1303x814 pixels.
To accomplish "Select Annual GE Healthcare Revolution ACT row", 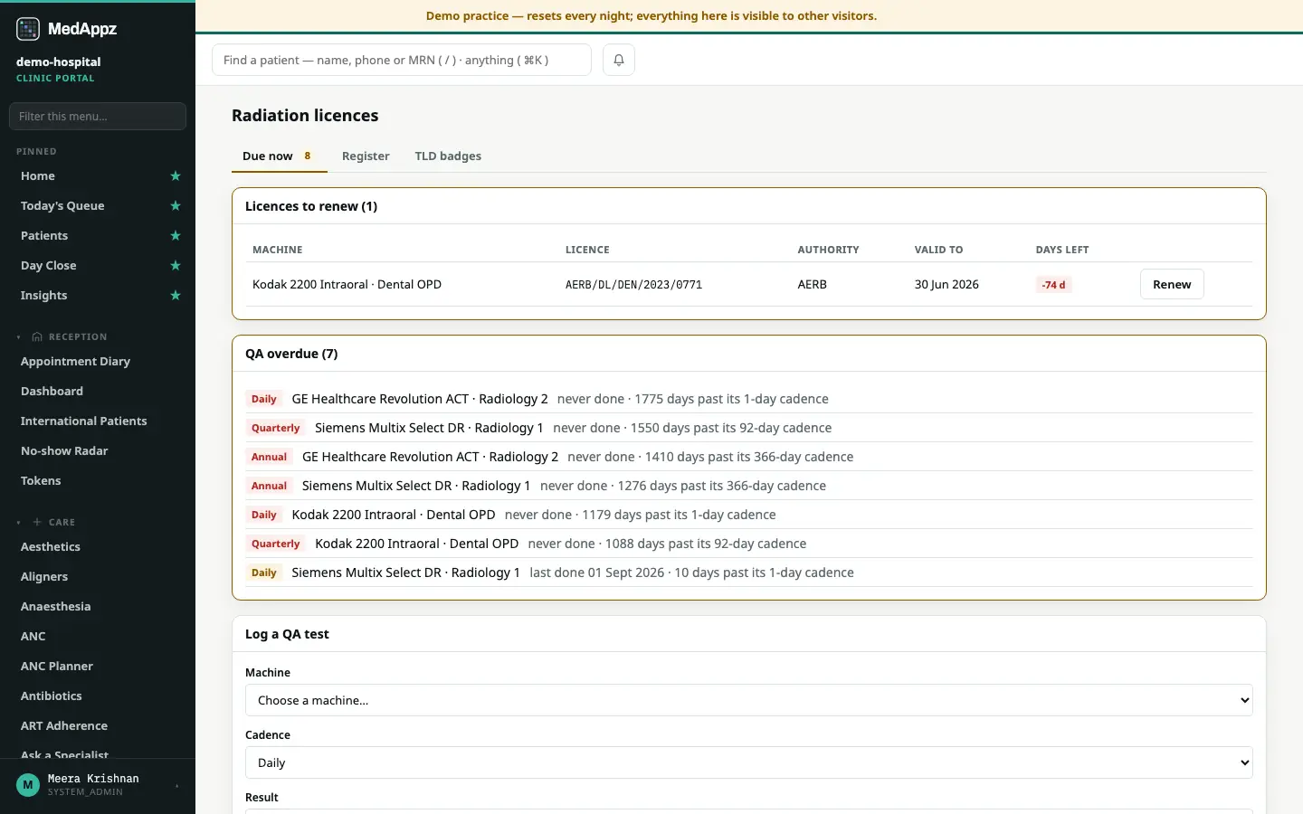I will click(749, 457).
